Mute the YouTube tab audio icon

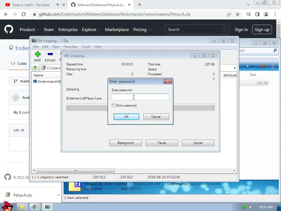[x=58, y=5]
